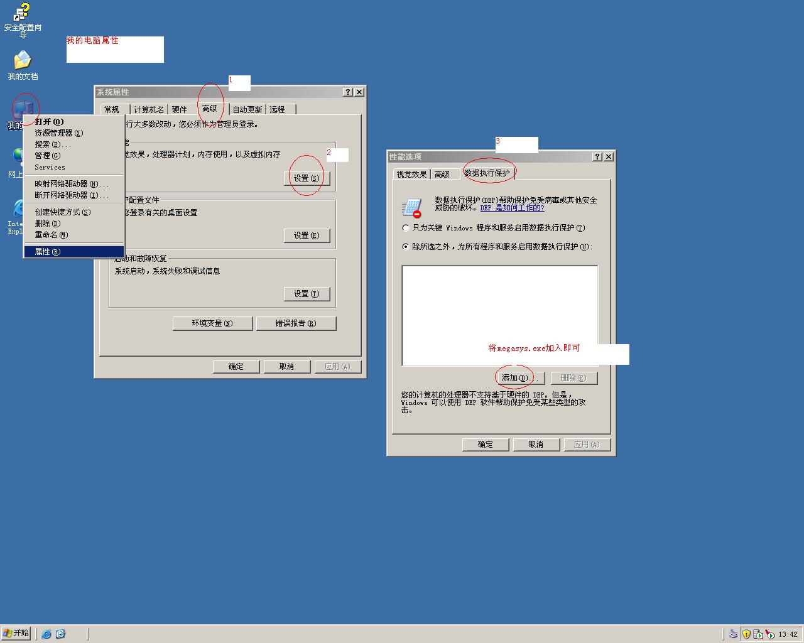Click the server tray icon with green arrow

(758, 634)
